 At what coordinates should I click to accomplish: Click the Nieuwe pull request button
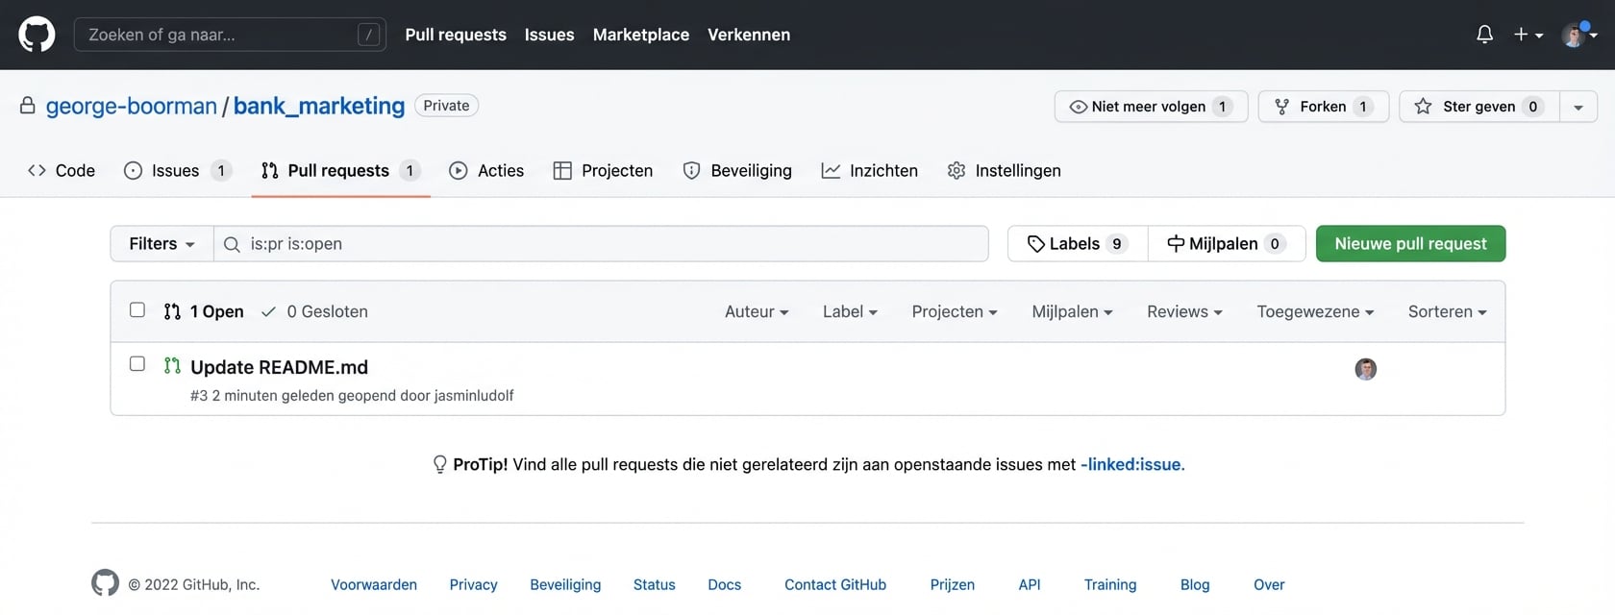click(1410, 244)
